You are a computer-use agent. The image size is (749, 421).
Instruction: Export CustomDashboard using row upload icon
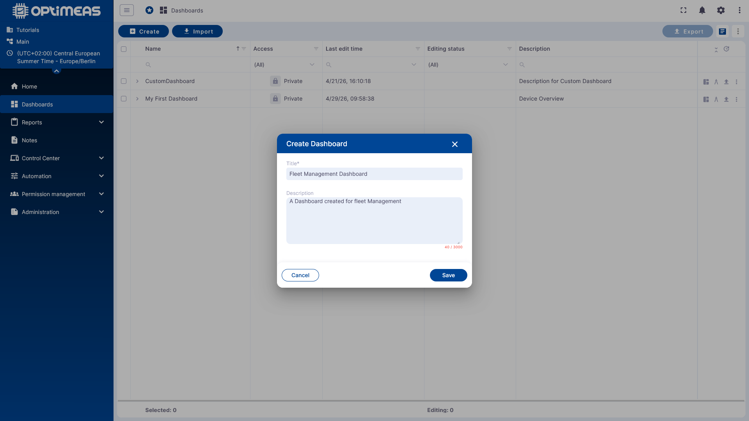[726, 82]
